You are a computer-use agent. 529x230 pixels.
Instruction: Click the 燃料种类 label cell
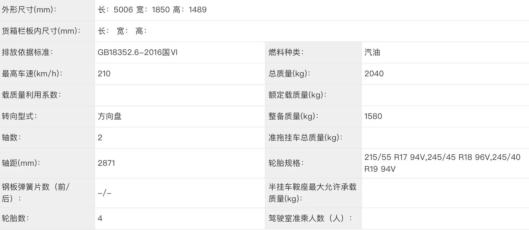pos(313,52)
